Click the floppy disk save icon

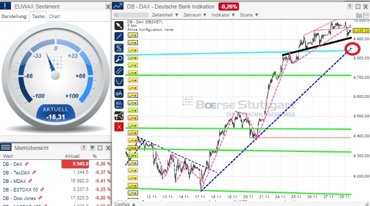(366, 16)
